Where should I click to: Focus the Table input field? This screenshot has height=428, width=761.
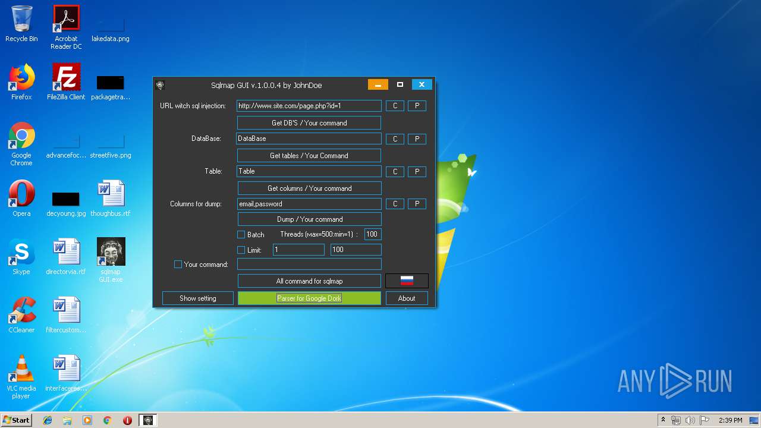(309, 171)
